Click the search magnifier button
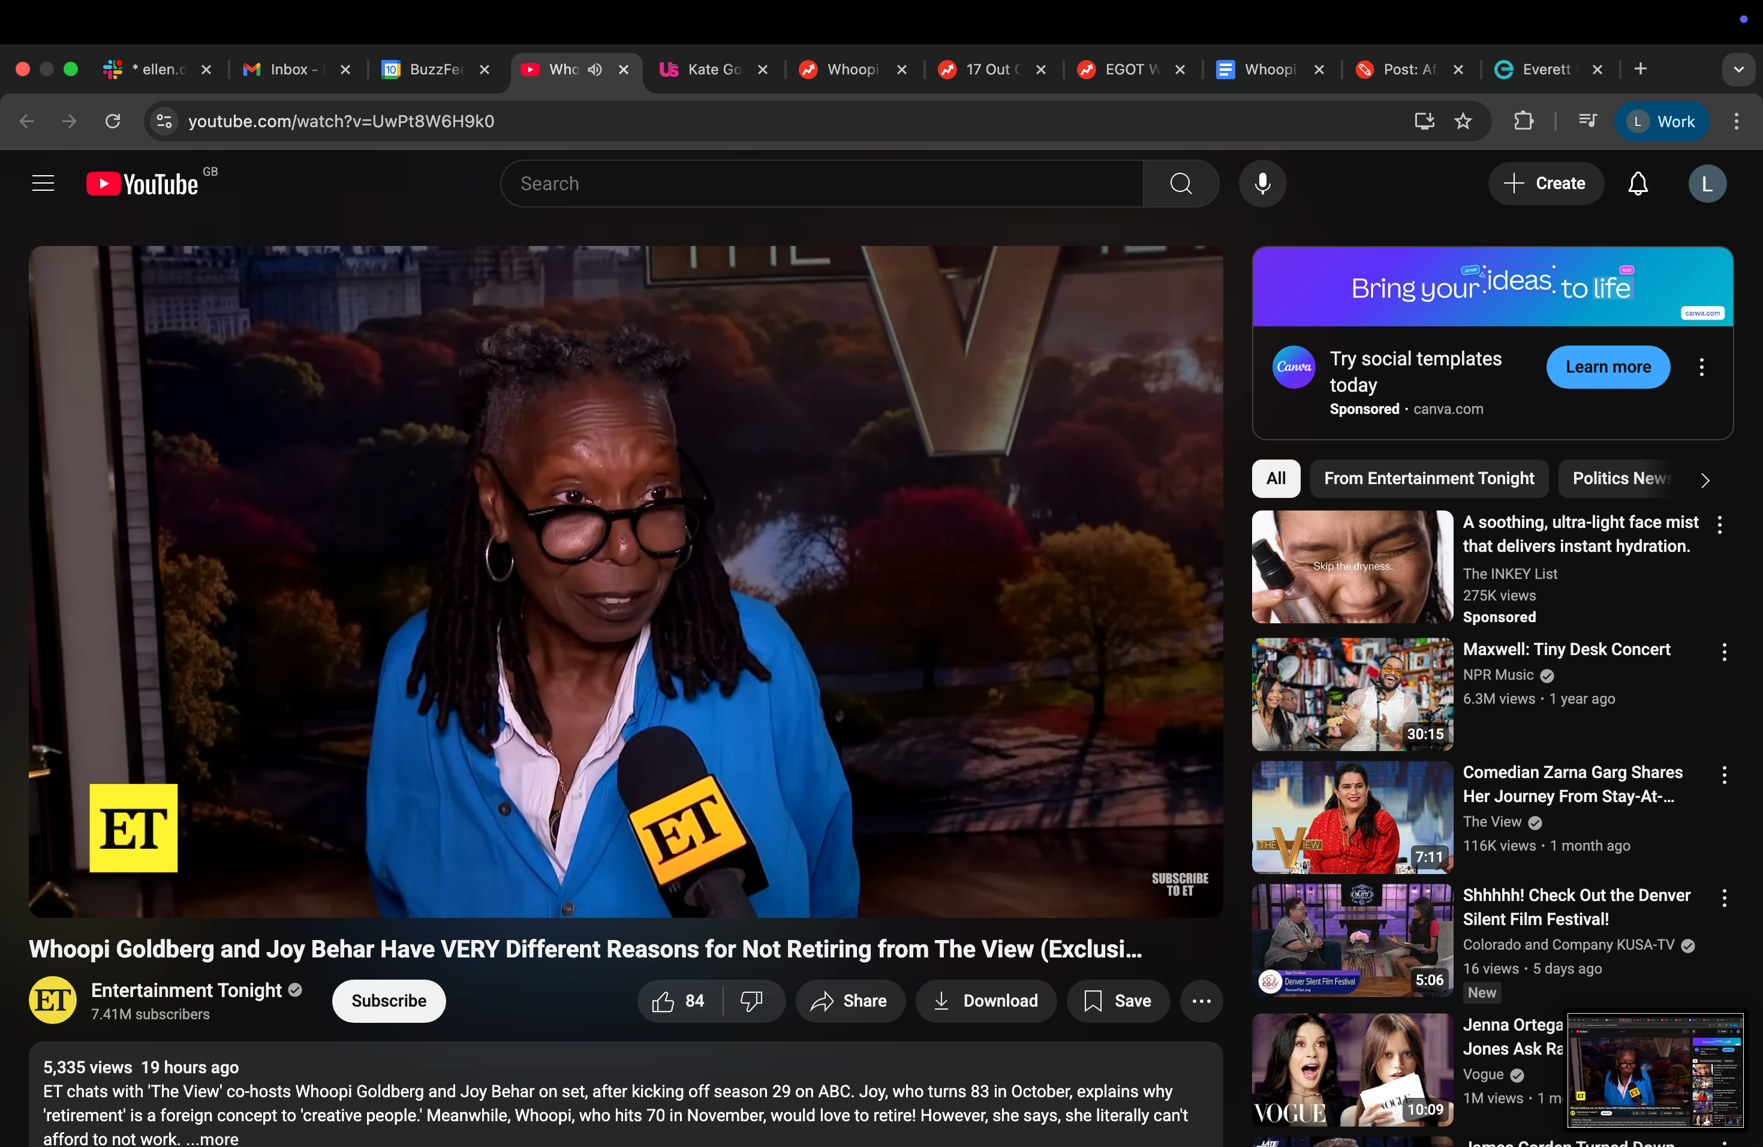 point(1180,183)
